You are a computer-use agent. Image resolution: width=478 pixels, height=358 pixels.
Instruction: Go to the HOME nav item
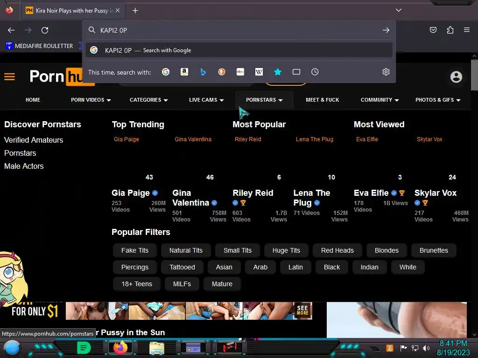[x=33, y=100]
